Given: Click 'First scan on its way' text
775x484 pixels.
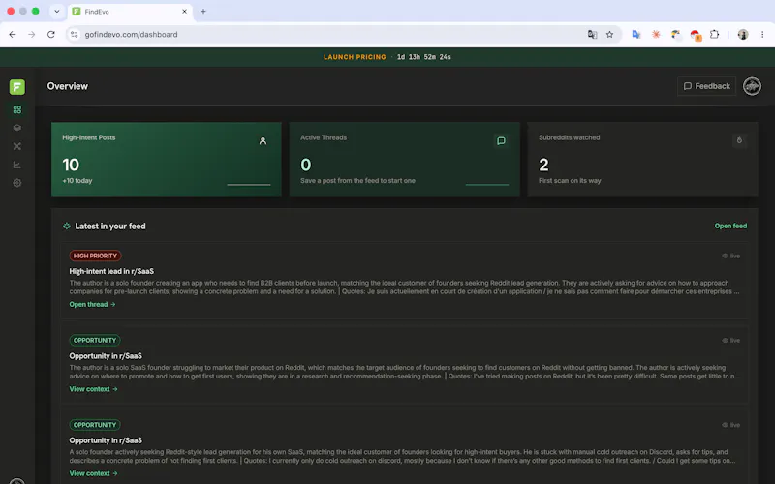Looking at the screenshot, I should pyautogui.click(x=570, y=181).
